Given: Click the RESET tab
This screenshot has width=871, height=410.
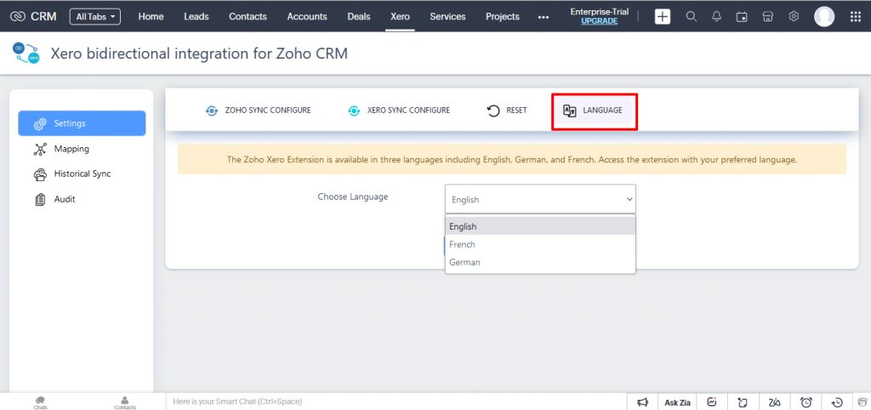Looking at the screenshot, I should click(x=507, y=111).
